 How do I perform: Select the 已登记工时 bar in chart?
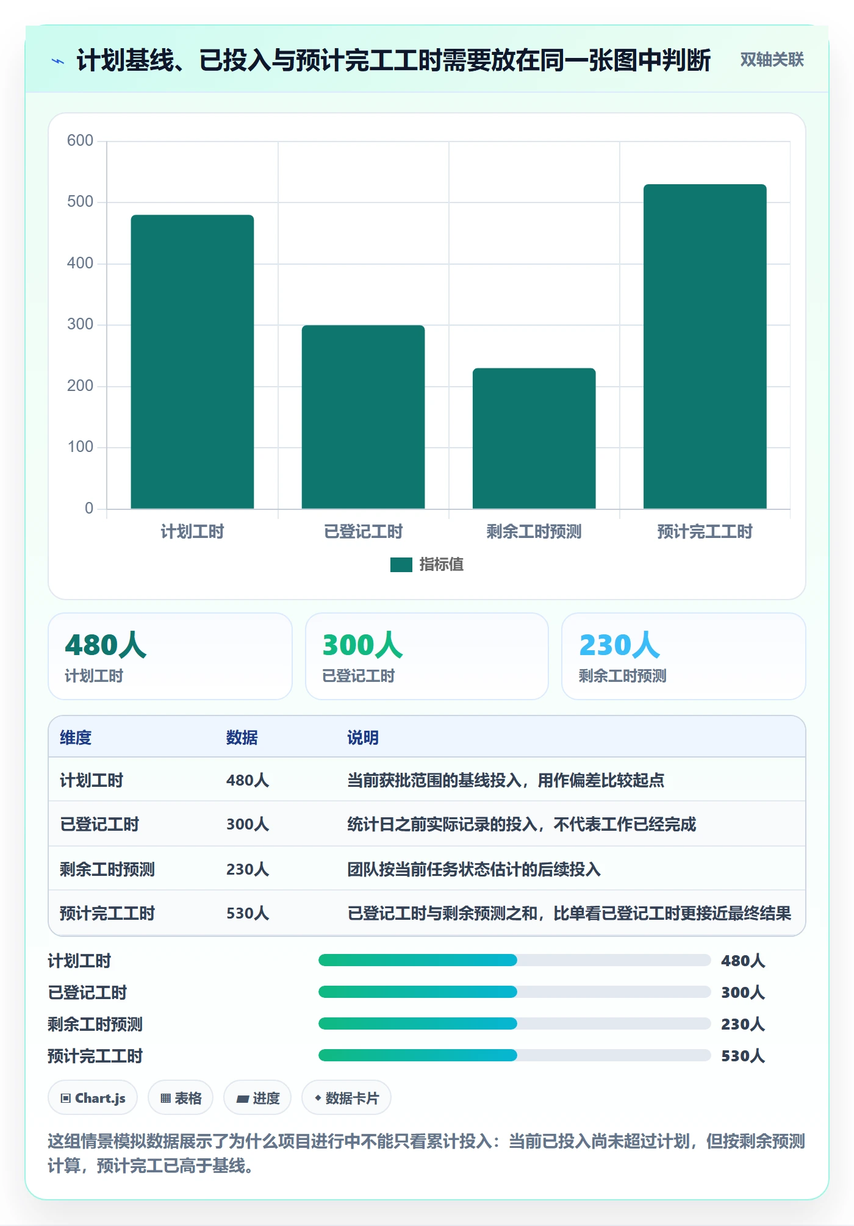(363, 417)
